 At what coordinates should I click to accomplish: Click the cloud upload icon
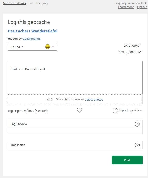50,100
